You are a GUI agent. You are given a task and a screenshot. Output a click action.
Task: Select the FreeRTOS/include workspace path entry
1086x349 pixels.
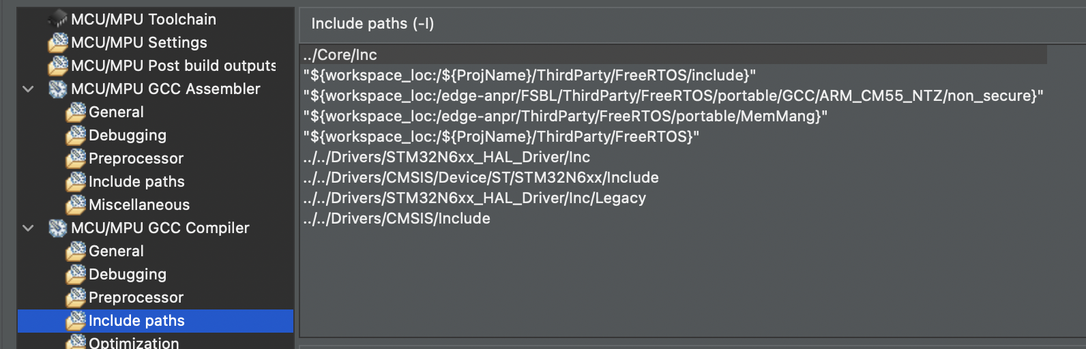click(529, 75)
